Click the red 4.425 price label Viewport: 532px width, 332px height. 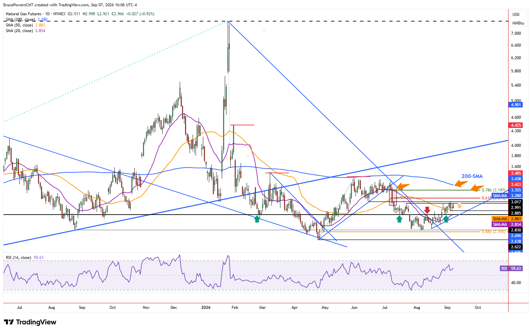pyautogui.click(x=516, y=125)
